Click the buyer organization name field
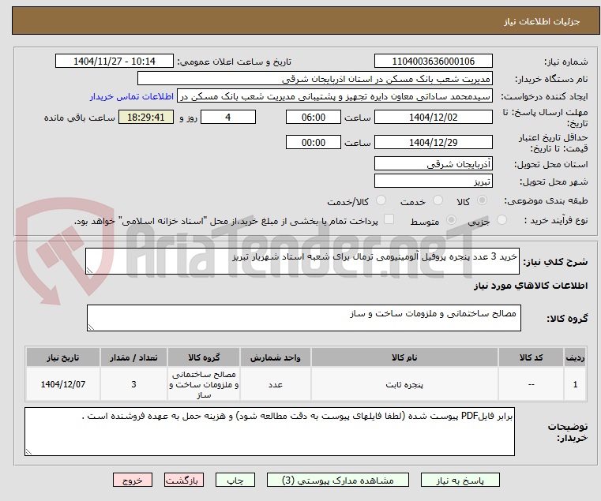Screen dimensions: 601x501 tap(314, 79)
